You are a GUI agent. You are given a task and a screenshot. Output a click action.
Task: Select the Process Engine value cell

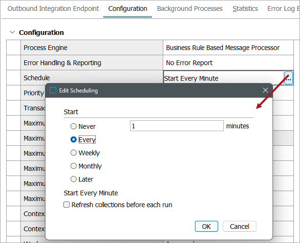[x=228, y=48]
